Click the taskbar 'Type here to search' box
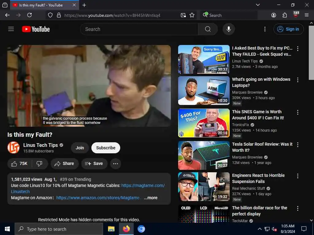This screenshot has width=314, height=235. 59,229
